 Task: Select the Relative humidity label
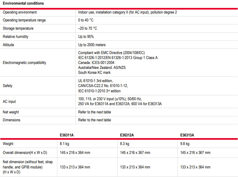point(16,37)
